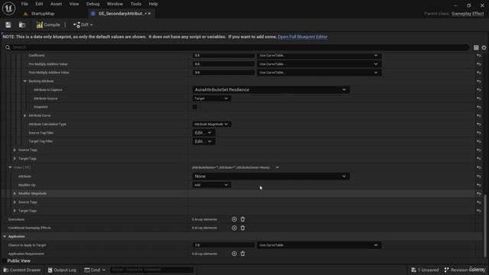Screen dimensions: 489x275
Task: Open the Diff dropdown
Action: (83, 24)
